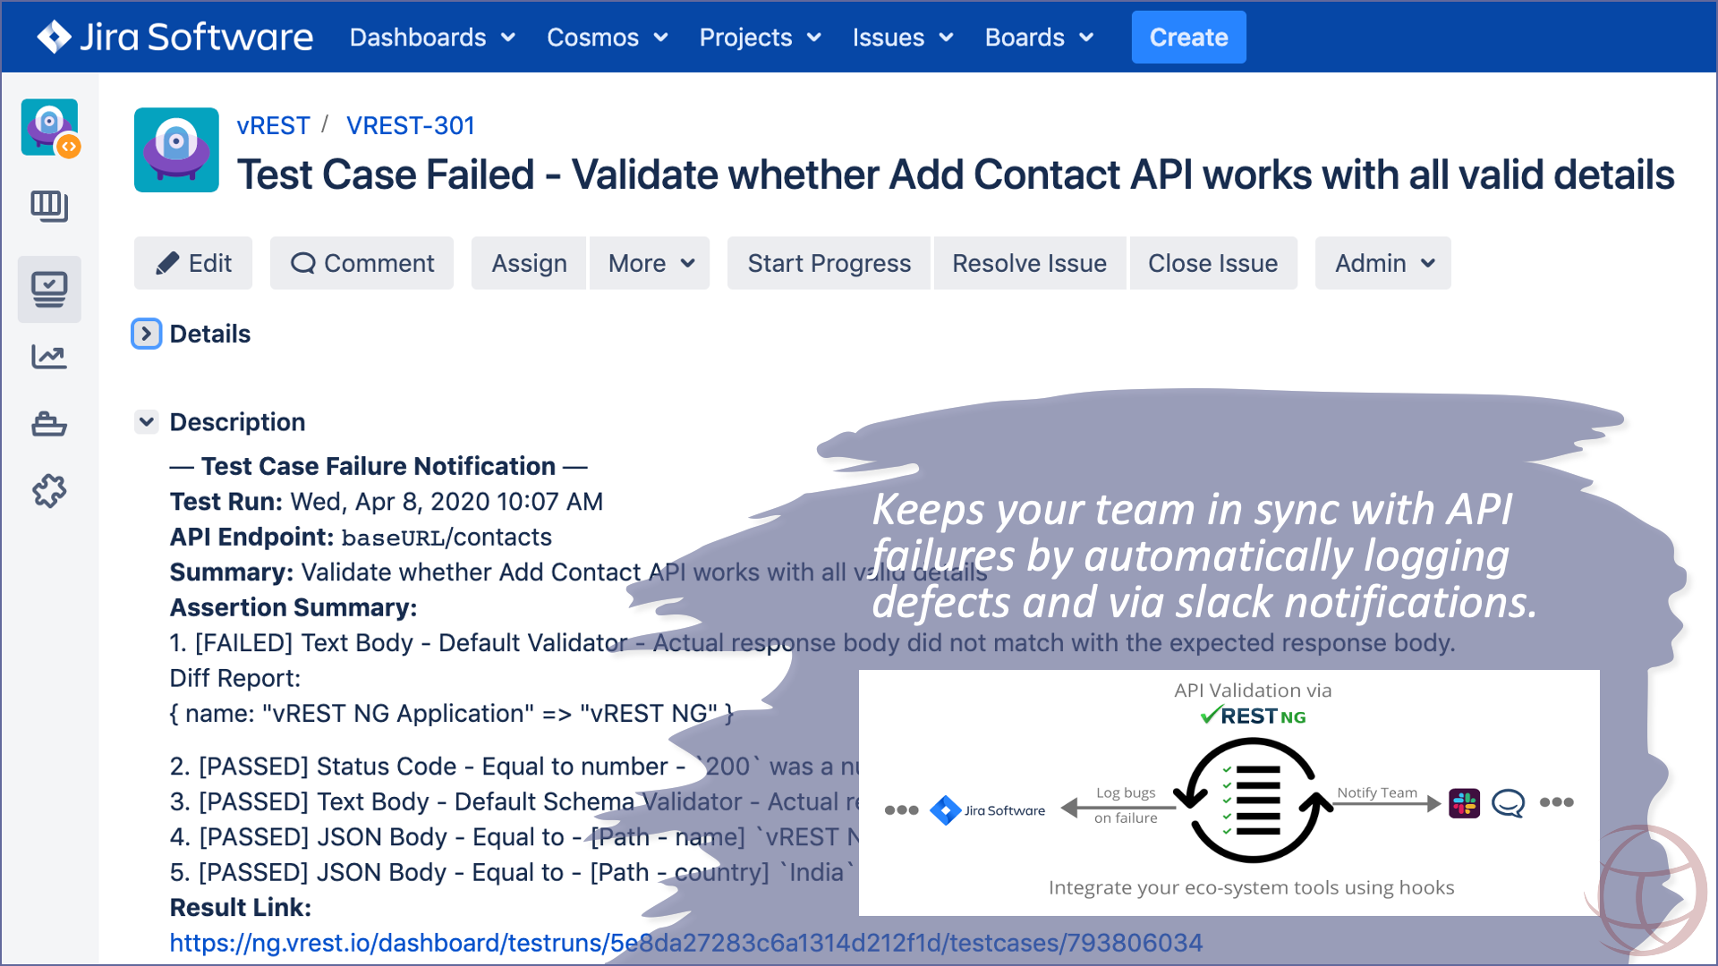
Task: Open the board view sidebar icon
Action: (49, 206)
